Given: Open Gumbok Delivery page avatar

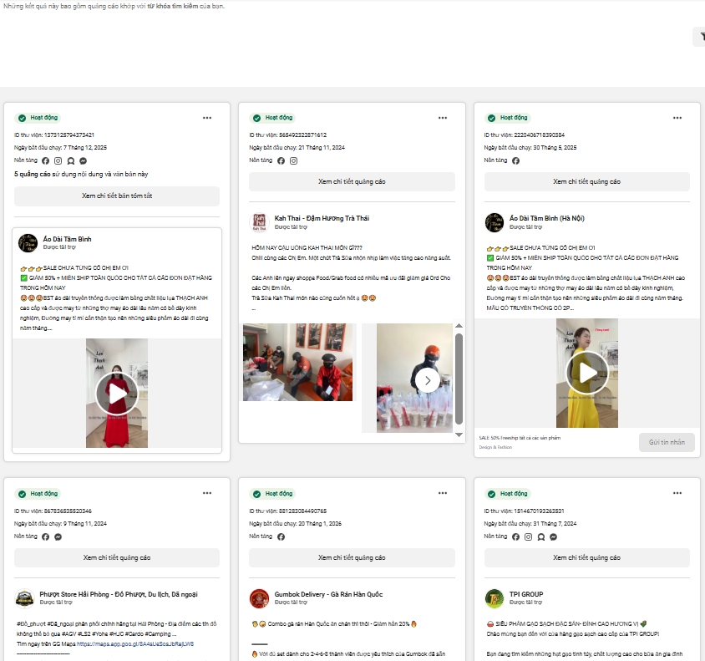Looking at the screenshot, I should click(x=259, y=598).
